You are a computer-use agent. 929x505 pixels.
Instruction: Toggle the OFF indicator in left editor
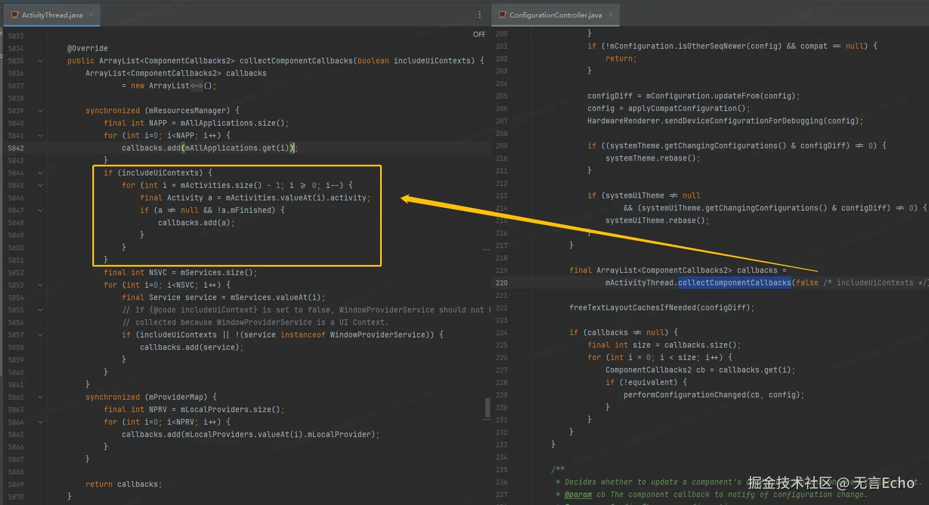[479, 35]
